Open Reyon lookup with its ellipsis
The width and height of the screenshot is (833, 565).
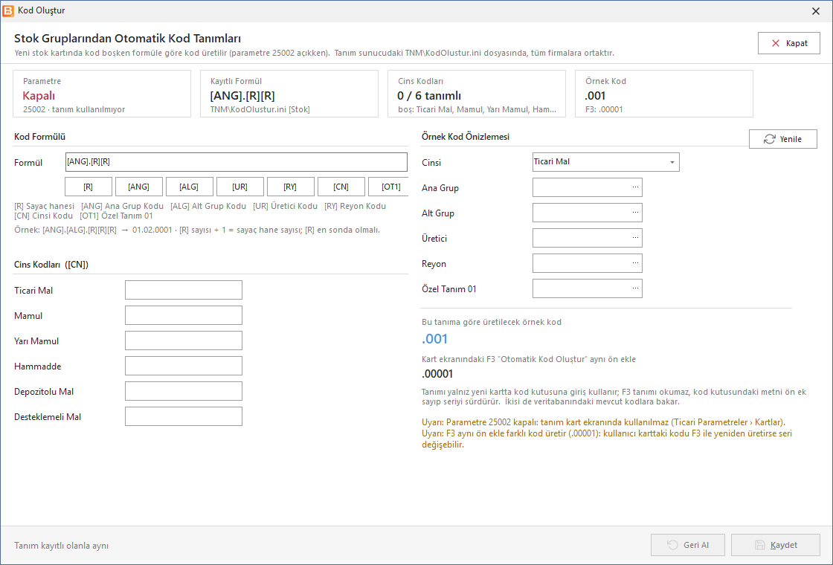coord(635,263)
